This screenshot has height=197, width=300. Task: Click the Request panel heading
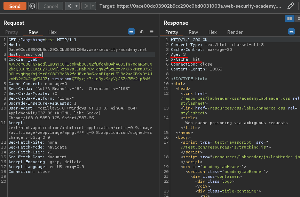tap(14, 23)
